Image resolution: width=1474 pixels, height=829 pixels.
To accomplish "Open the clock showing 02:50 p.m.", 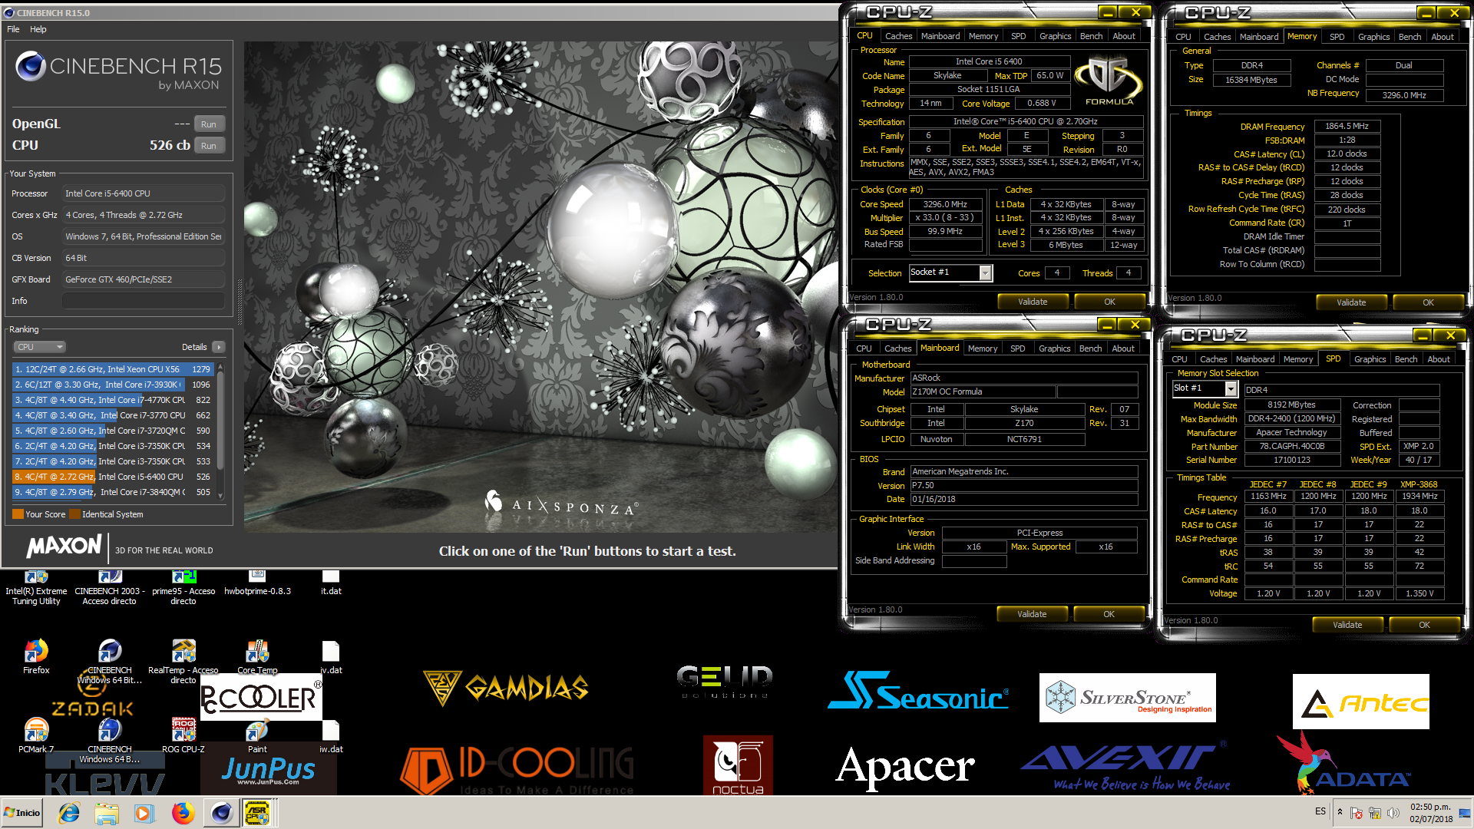I will [1430, 813].
